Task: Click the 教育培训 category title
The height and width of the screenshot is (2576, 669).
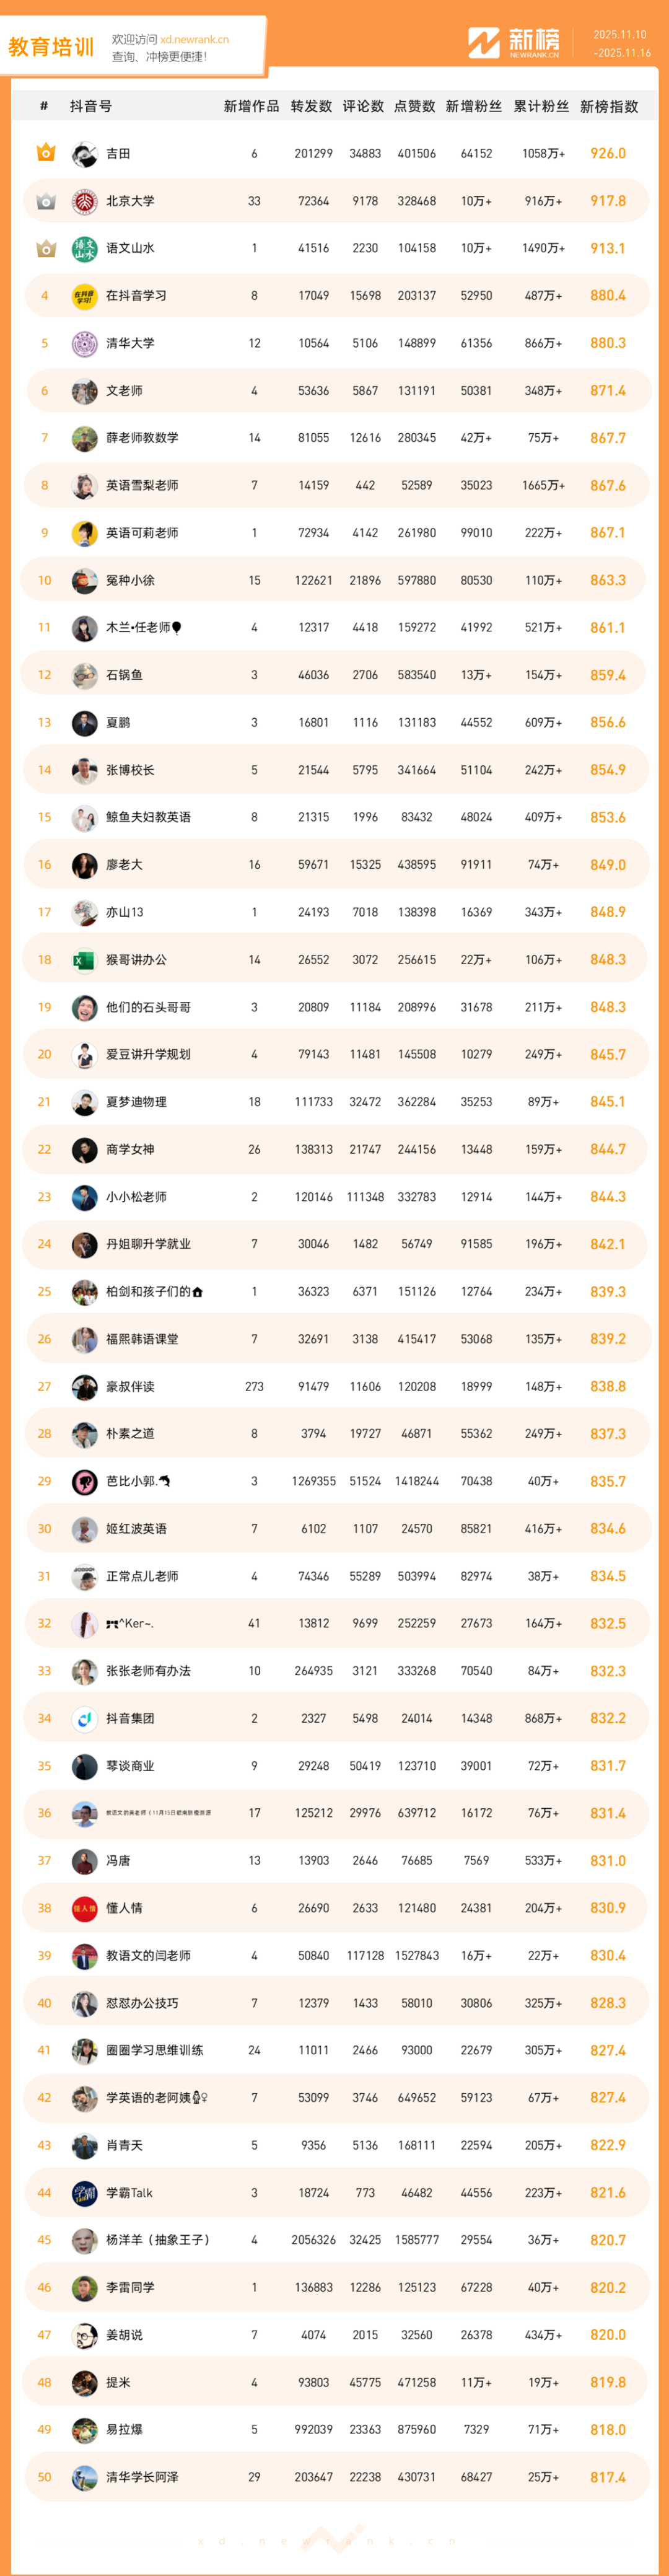Action: coord(51,47)
